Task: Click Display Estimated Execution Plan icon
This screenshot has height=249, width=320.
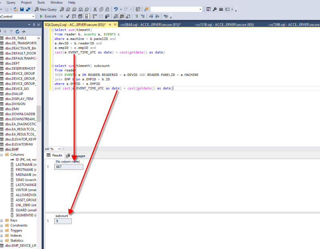Action: pos(74,16)
